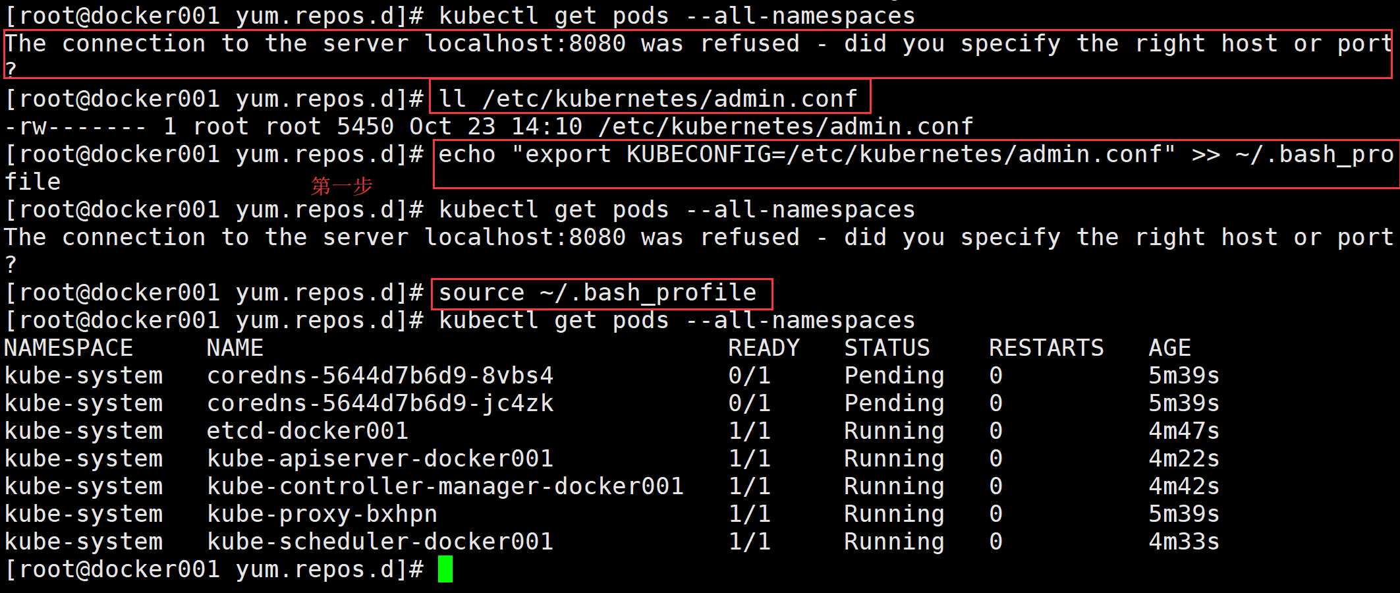This screenshot has height=593, width=1400.
Task: Select pod name coredns-5644d7b6d9-8vbs4
Action: [380, 376]
